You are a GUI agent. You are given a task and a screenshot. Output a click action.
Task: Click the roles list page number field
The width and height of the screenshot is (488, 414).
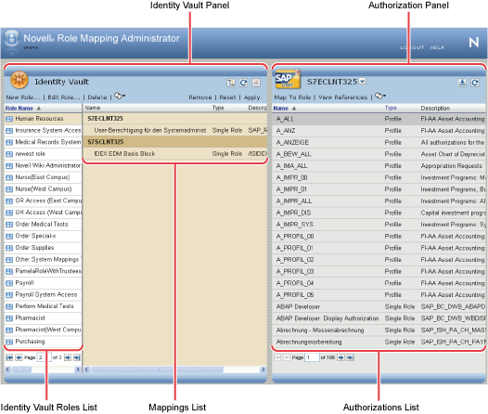pyautogui.click(x=44, y=357)
